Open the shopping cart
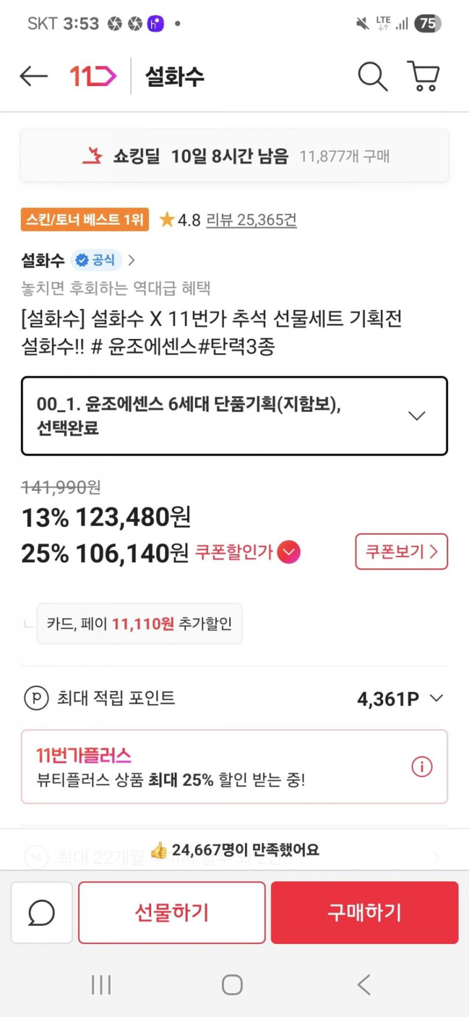469x1017 pixels. tap(424, 76)
